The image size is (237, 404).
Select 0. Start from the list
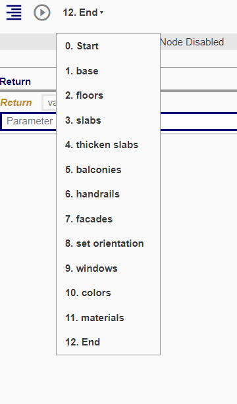(x=109, y=46)
